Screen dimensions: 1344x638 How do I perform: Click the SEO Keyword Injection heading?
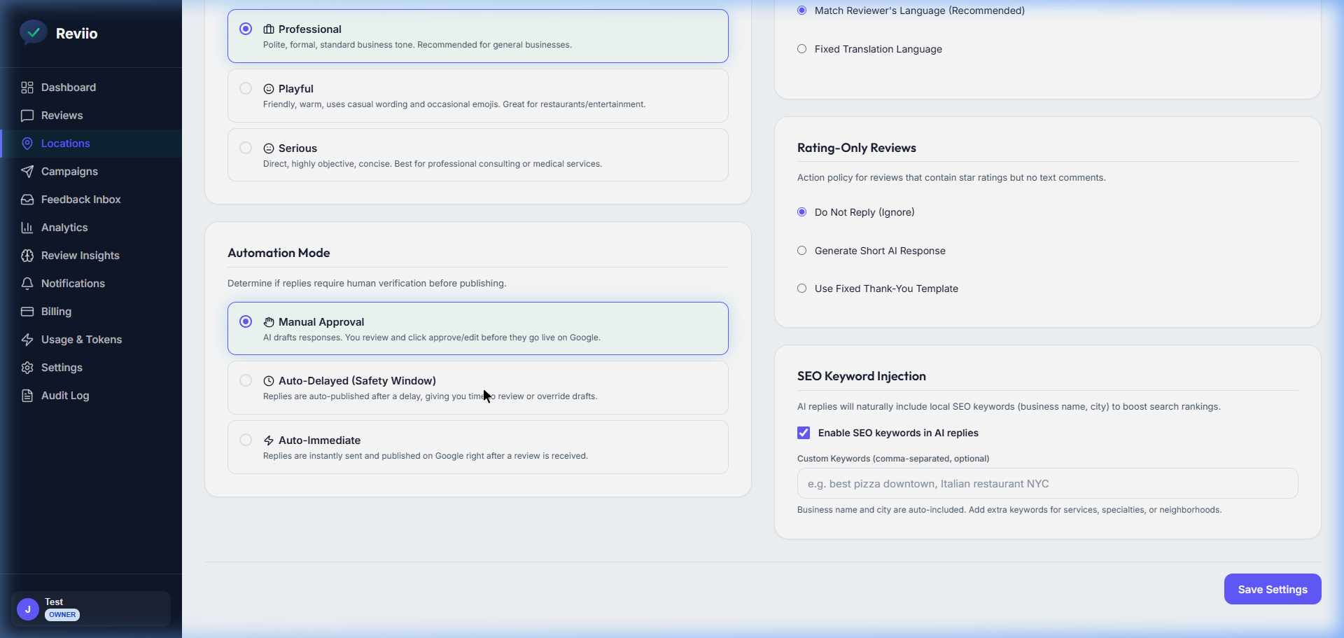pyautogui.click(x=862, y=376)
